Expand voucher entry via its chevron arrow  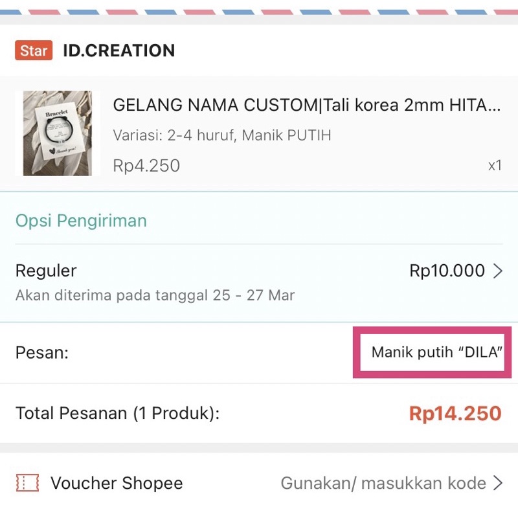click(498, 483)
